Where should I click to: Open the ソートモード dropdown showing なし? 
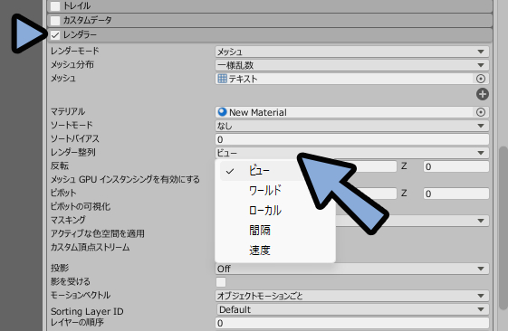tap(352, 126)
